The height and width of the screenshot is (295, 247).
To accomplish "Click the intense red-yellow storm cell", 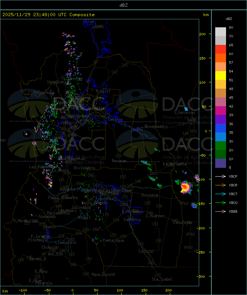I will click(186, 187).
